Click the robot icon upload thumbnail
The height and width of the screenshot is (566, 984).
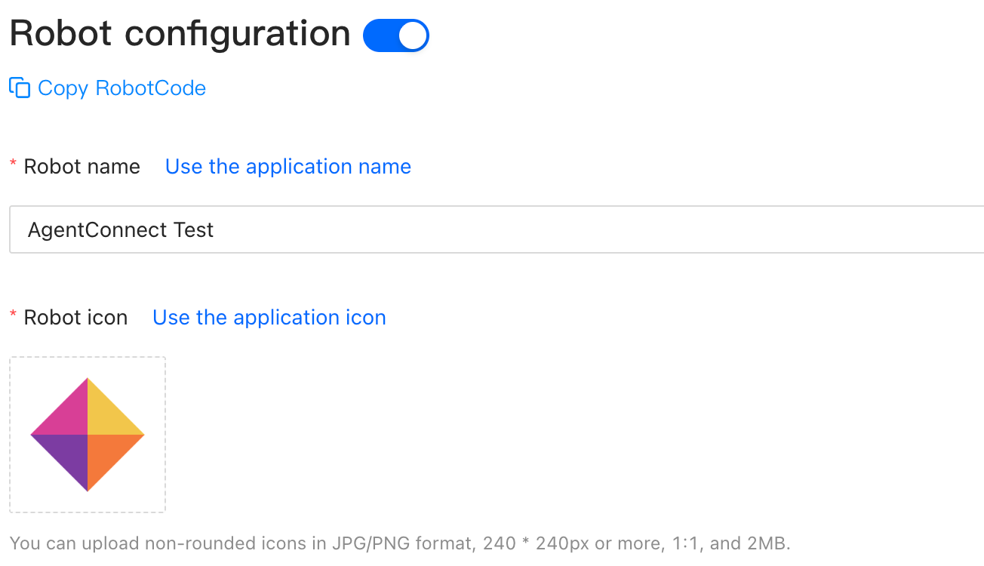[88, 435]
